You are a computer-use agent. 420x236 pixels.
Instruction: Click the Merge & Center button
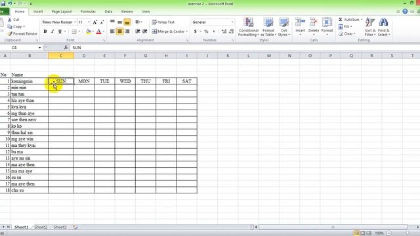click(x=168, y=31)
